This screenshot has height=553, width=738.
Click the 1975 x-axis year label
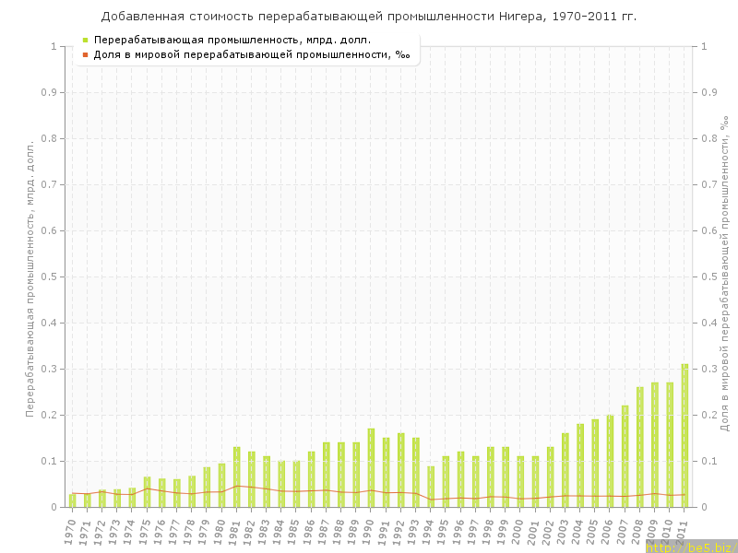coord(145,531)
